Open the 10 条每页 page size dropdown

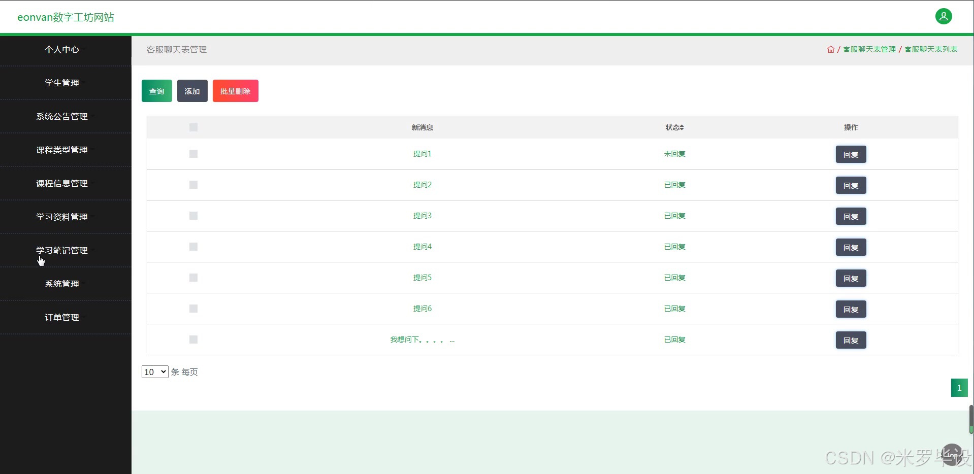(x=155, y=372)
